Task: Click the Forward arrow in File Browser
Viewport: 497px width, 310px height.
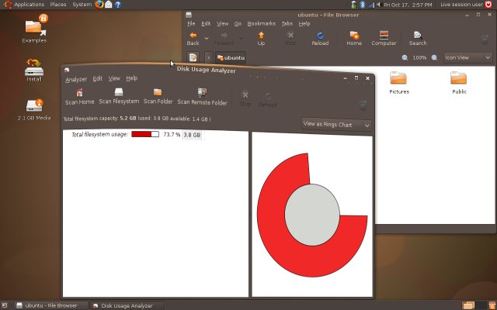Action: point(224,35)
